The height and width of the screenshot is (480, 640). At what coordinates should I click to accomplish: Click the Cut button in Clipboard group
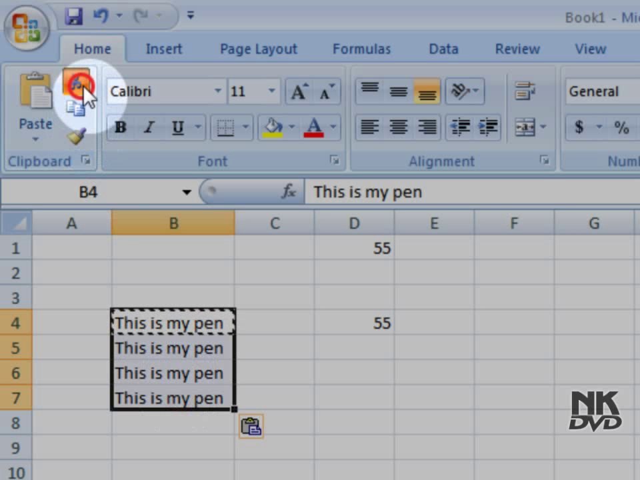tap(76, 82)
